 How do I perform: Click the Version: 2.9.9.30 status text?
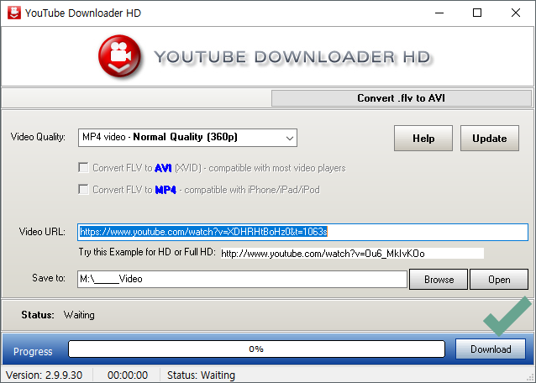[44, 375]
